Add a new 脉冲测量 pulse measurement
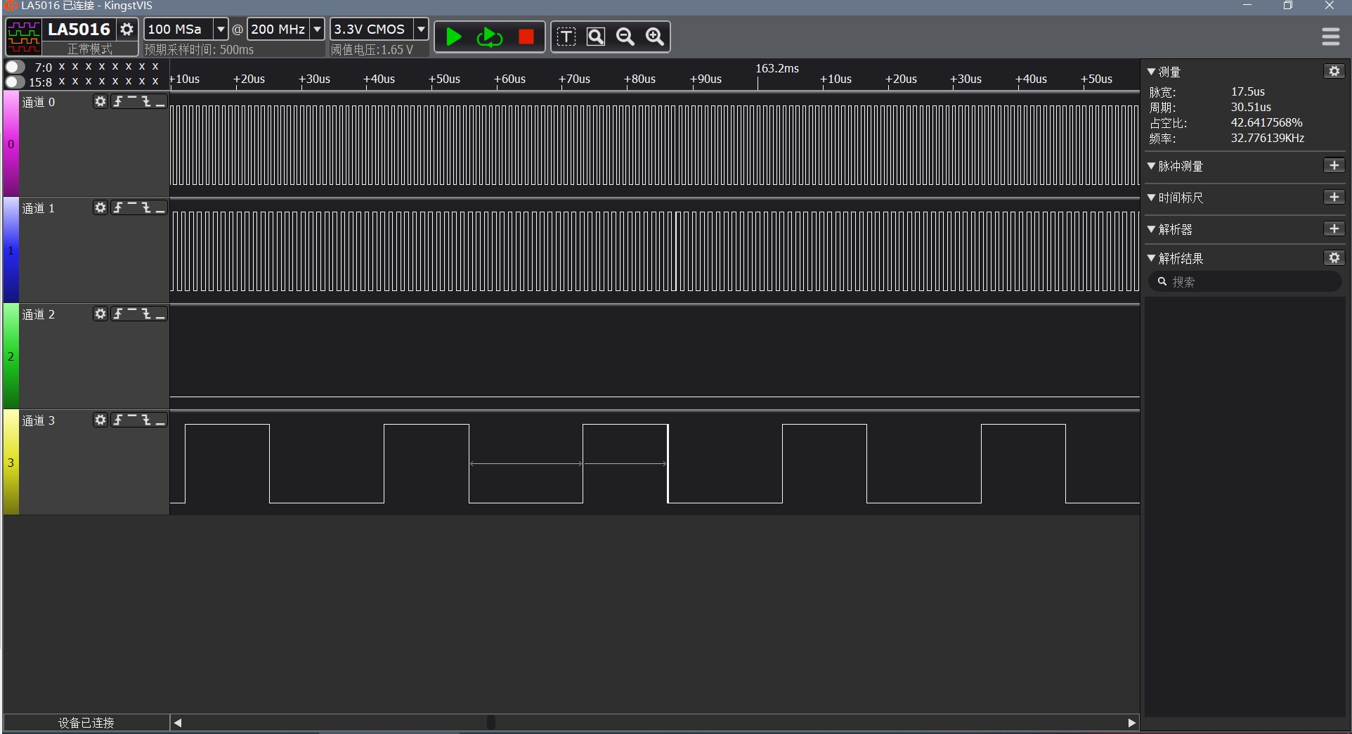The height and width of the screenshot is (734, 1352). [1334, 165]
